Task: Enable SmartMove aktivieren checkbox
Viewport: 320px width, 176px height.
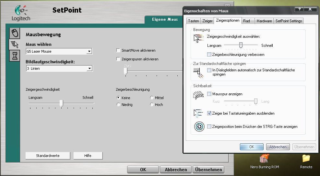Action: coord(118,50)
